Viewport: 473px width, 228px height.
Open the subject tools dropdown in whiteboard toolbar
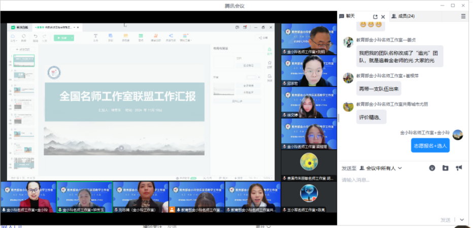(186, 38)
